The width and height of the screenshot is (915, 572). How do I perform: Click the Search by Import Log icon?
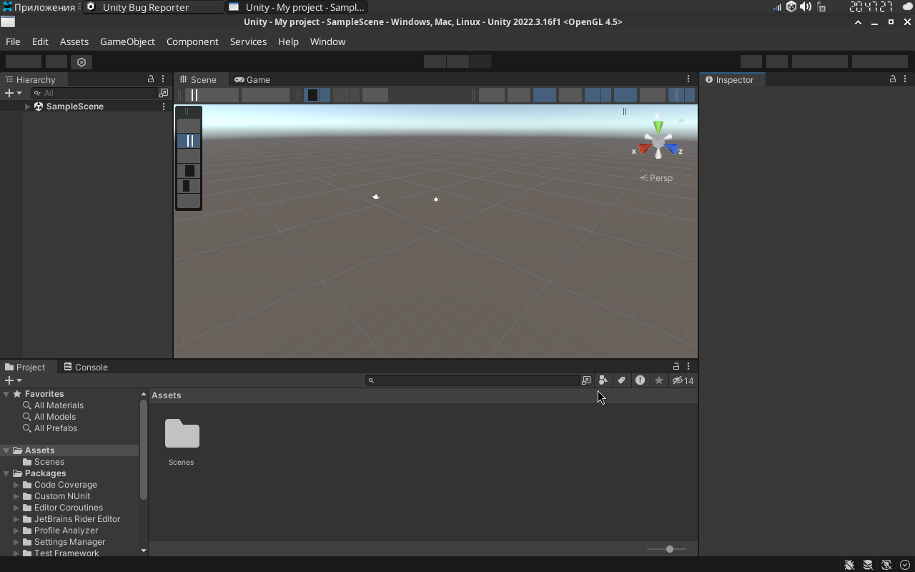640,380
